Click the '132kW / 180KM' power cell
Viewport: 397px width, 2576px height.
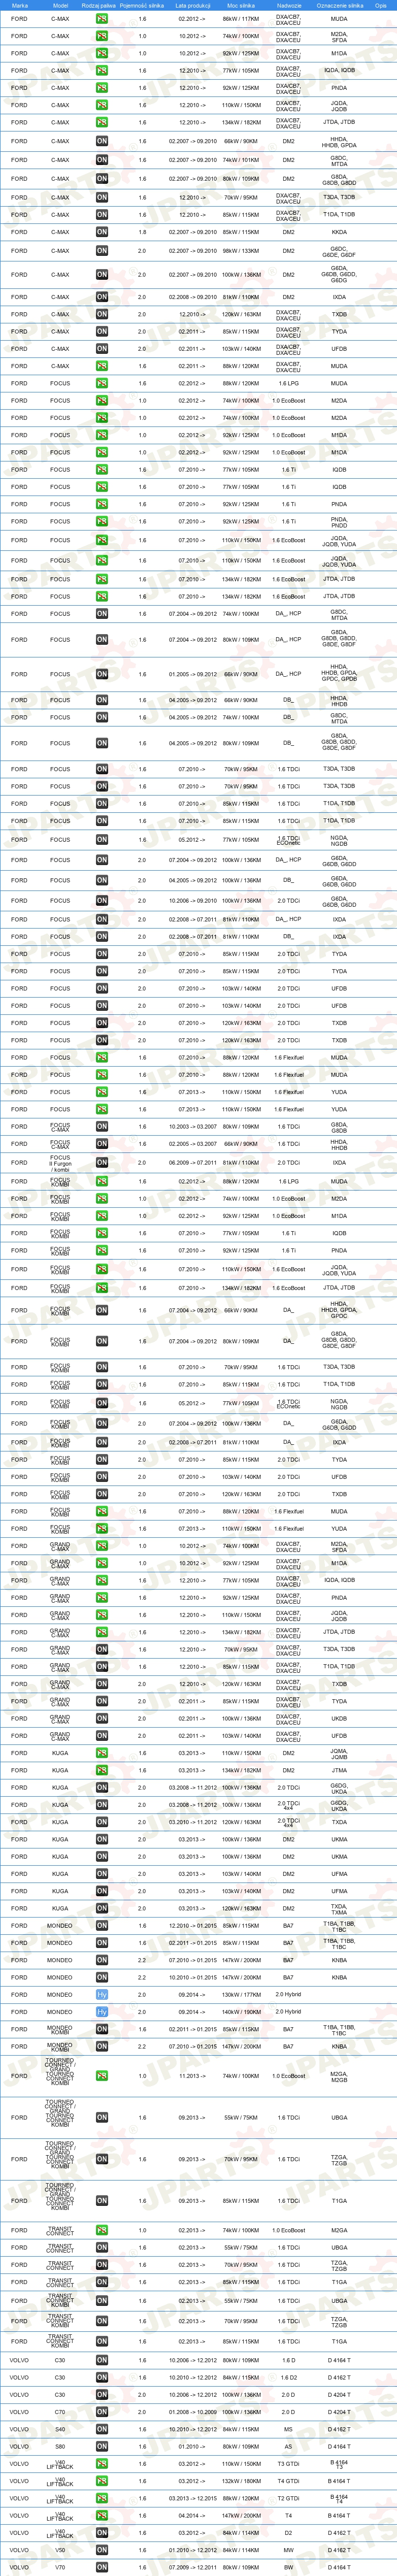click(x=240, y=2481)
